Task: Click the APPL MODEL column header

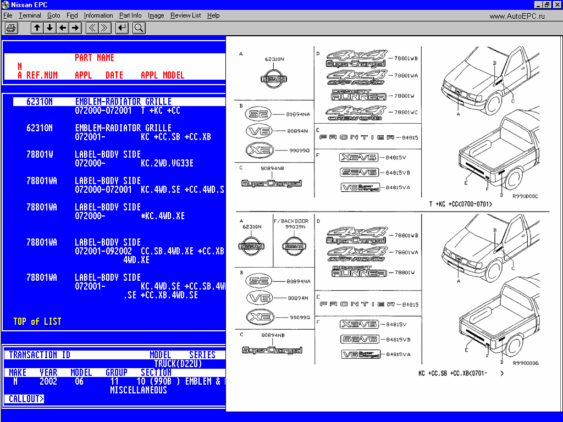Action: pos(163,75)
